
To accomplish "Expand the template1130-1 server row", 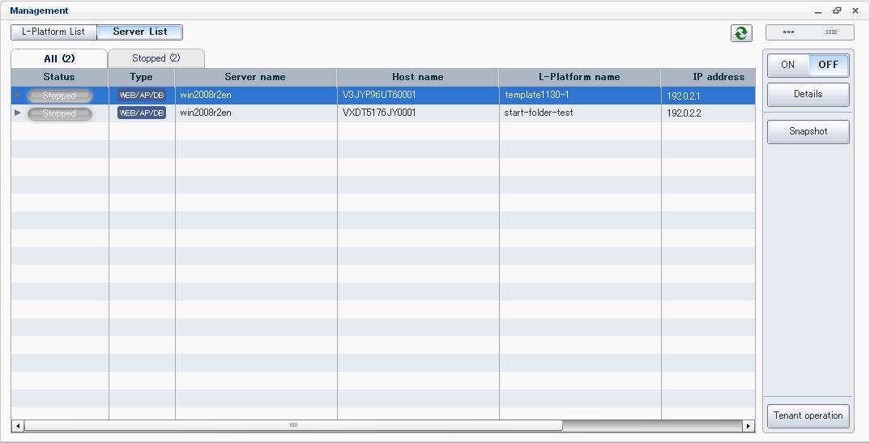I will coord(18,95).
